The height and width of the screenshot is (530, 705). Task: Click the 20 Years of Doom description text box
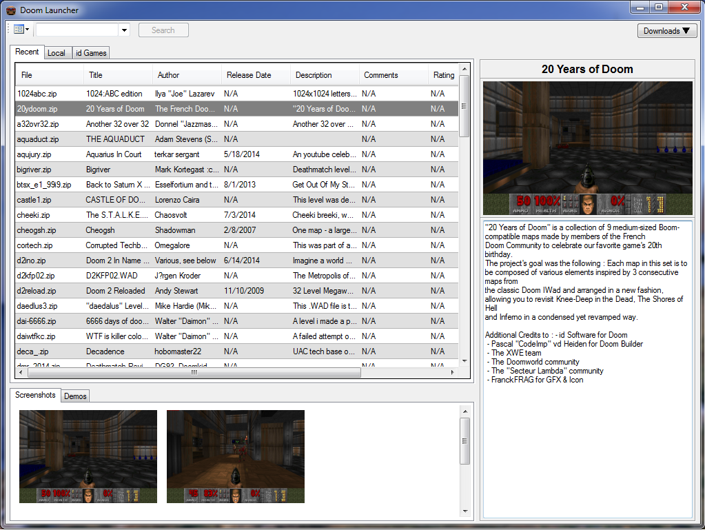coord(588,369)
